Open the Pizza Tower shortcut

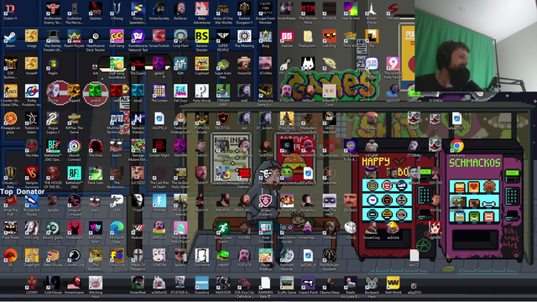coord(10,230)
